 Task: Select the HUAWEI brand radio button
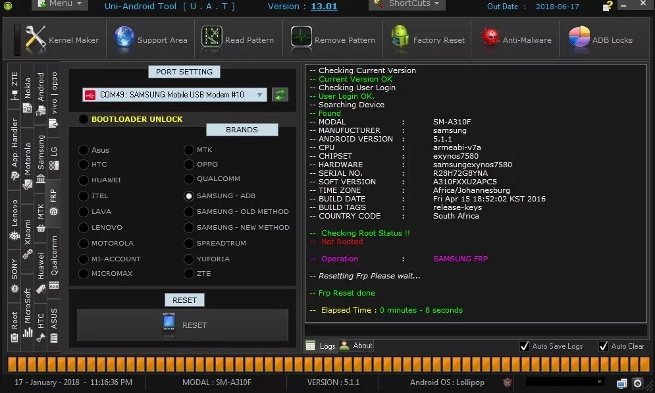pyautogui.click(x=84, y=180)
